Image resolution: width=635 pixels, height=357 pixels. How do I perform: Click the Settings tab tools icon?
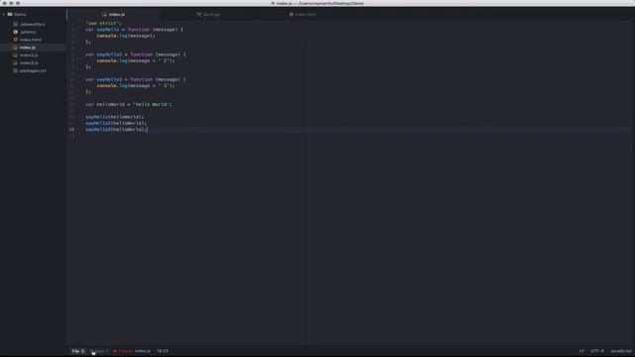click(x=198, y=14)
